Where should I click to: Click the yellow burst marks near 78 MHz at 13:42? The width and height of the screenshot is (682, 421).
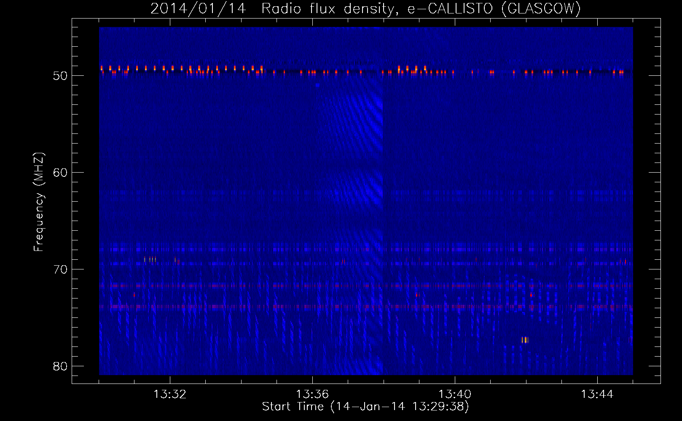coord(525,340)
